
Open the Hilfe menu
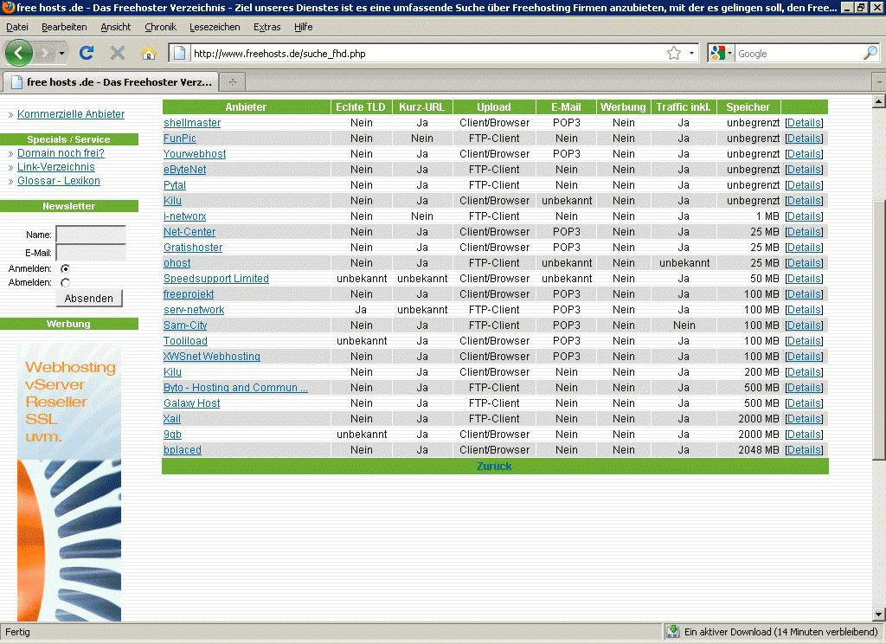coord(304,27)
